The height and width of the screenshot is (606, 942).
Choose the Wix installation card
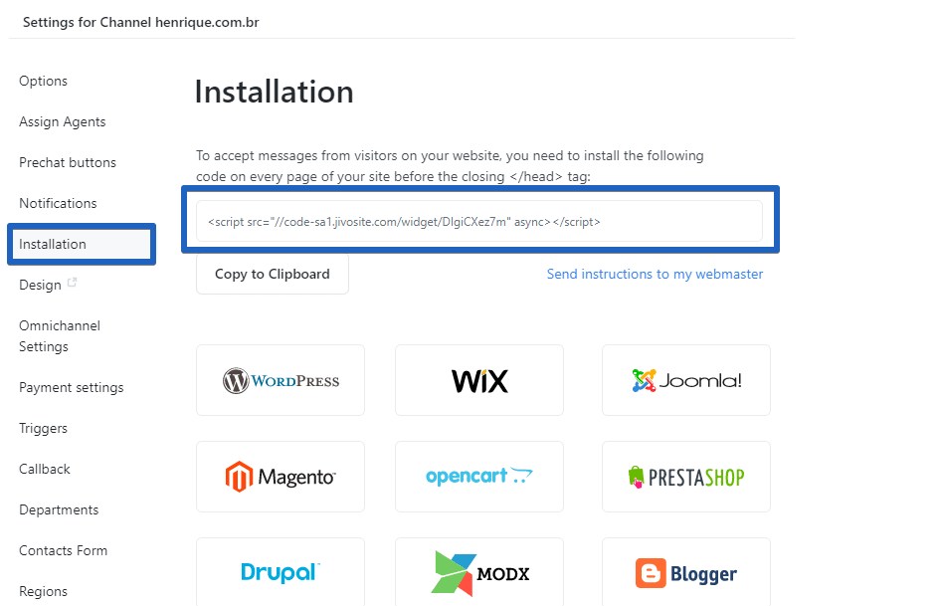tap(479, 380)
